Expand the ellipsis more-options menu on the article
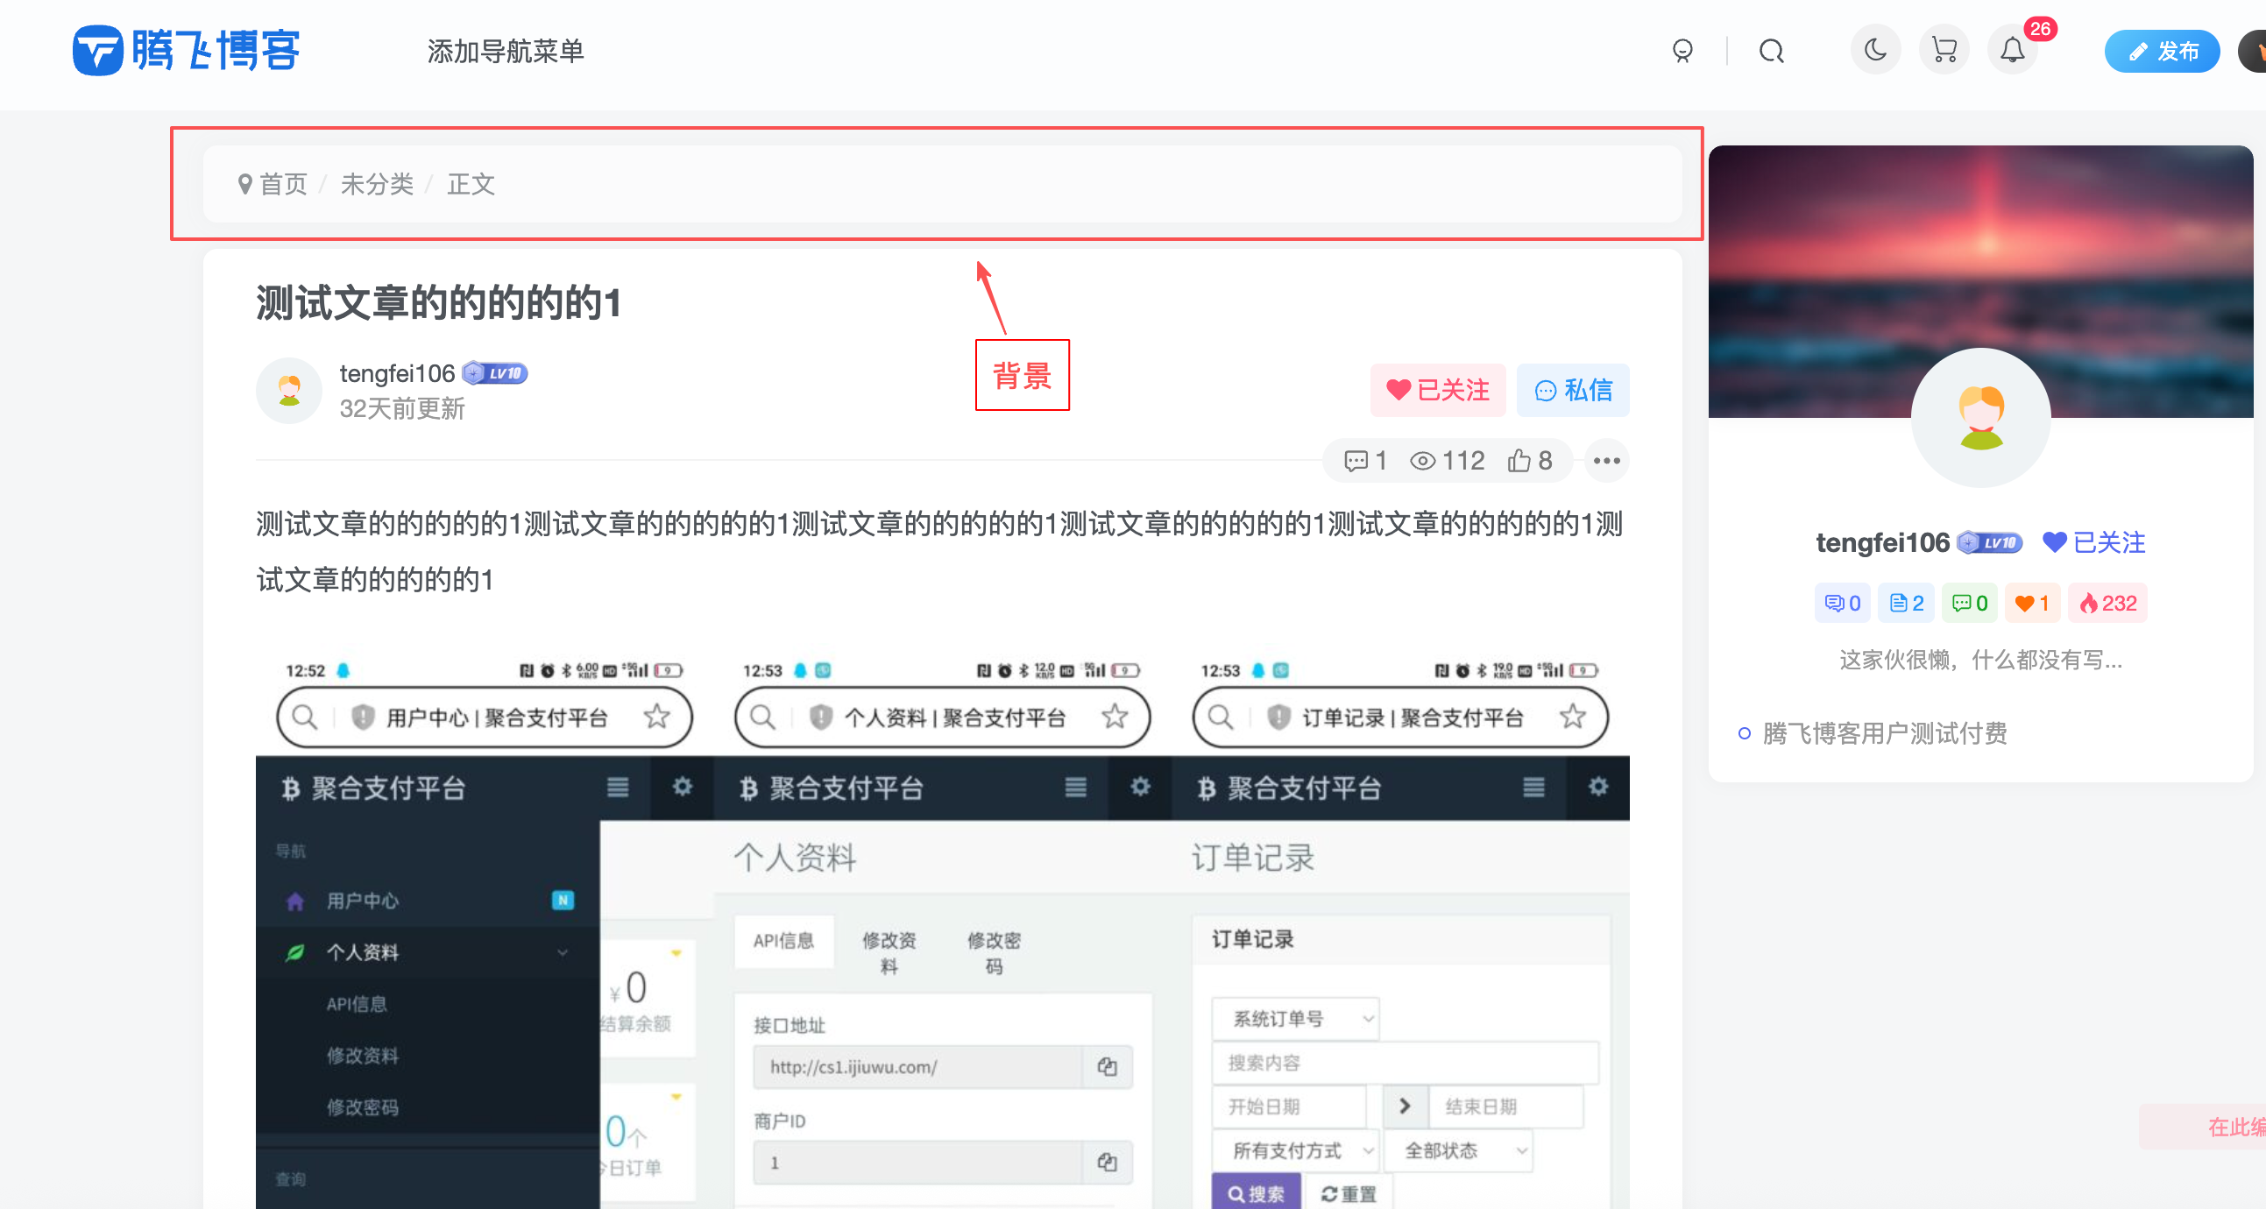 (1606, 460)
